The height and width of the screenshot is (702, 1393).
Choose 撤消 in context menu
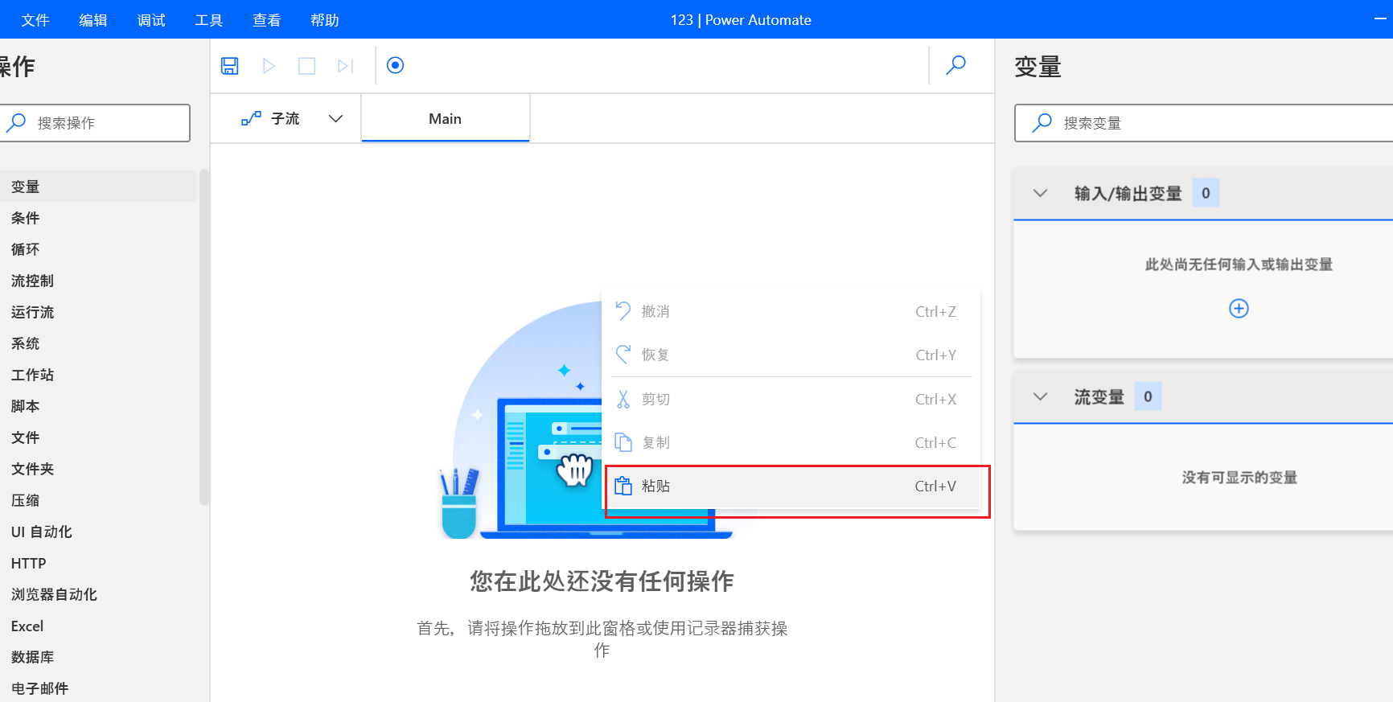point(793,311)
